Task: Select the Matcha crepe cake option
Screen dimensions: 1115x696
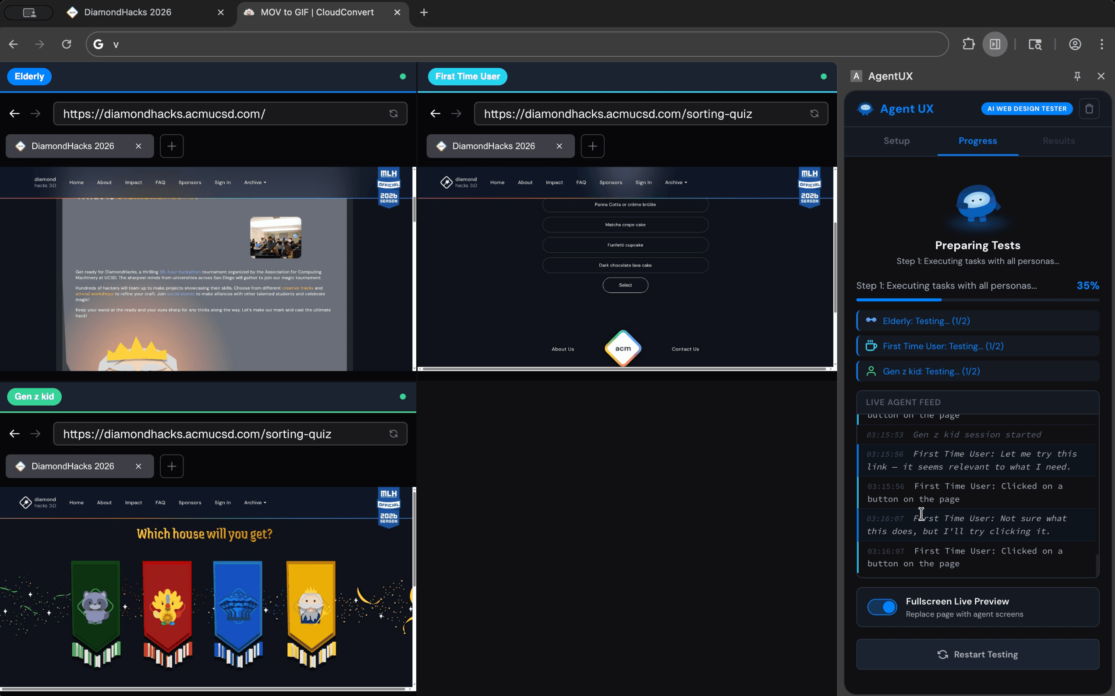Action: pyautogui.click(x=625, y=225)
